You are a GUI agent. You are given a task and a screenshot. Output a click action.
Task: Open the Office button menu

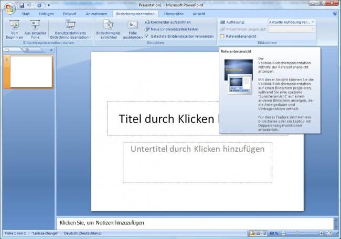point(9,9)
